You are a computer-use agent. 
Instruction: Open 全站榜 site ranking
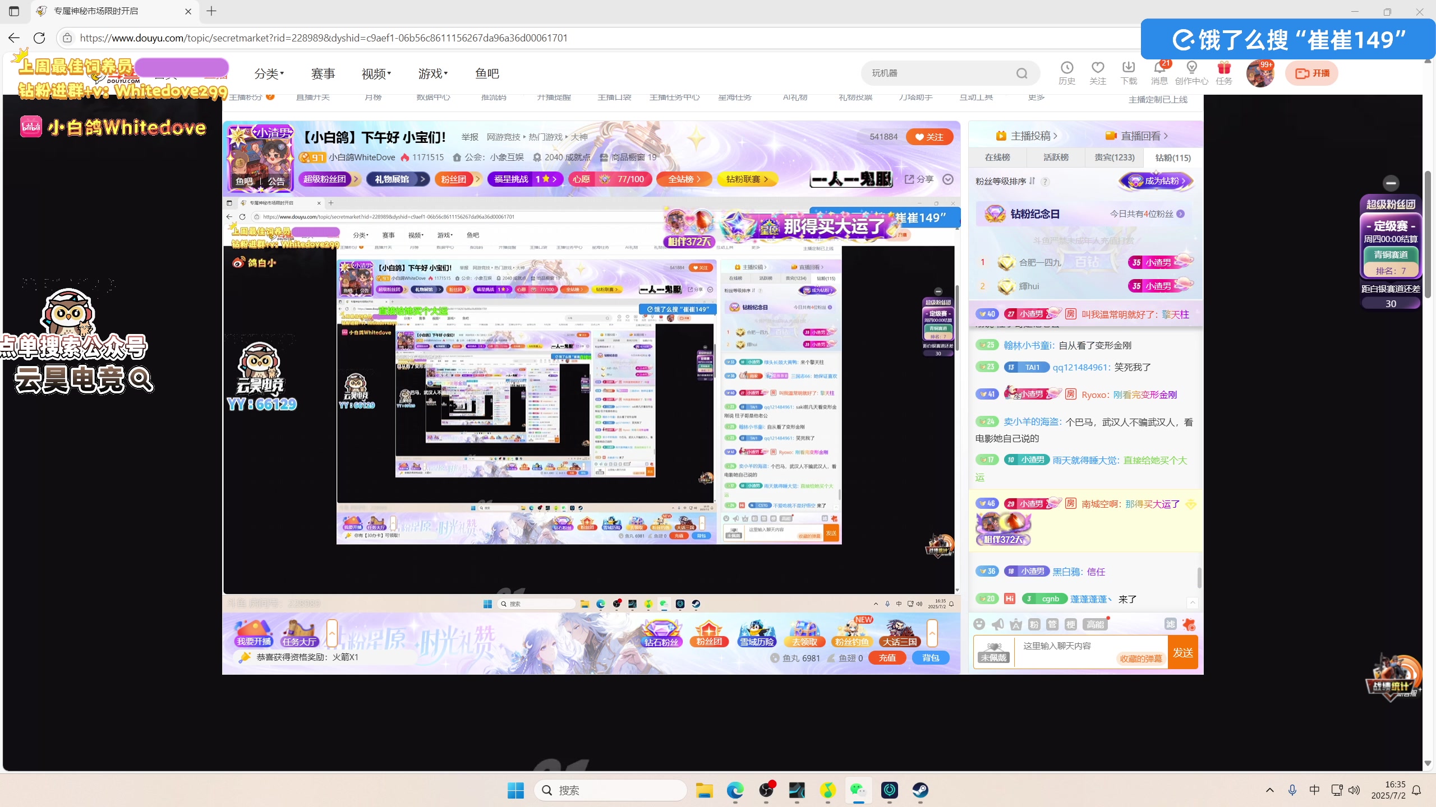[x=684, y=179]
